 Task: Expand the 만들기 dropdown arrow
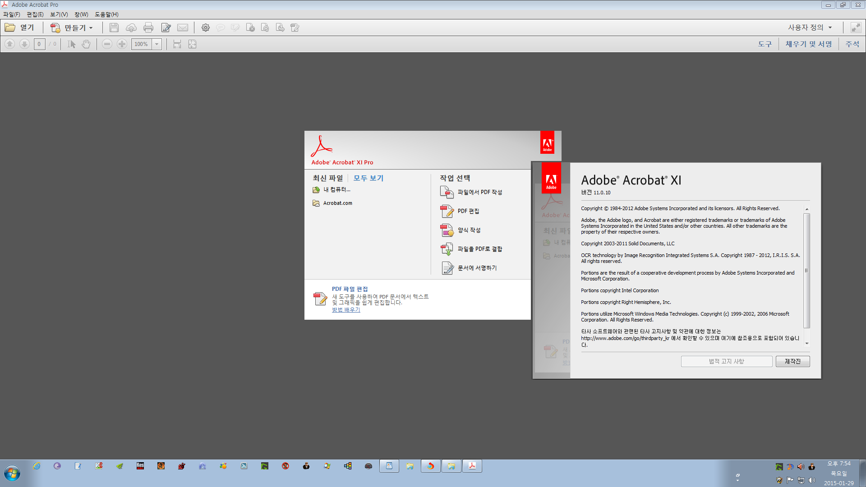pyautogui.click(x=91, y=28)
